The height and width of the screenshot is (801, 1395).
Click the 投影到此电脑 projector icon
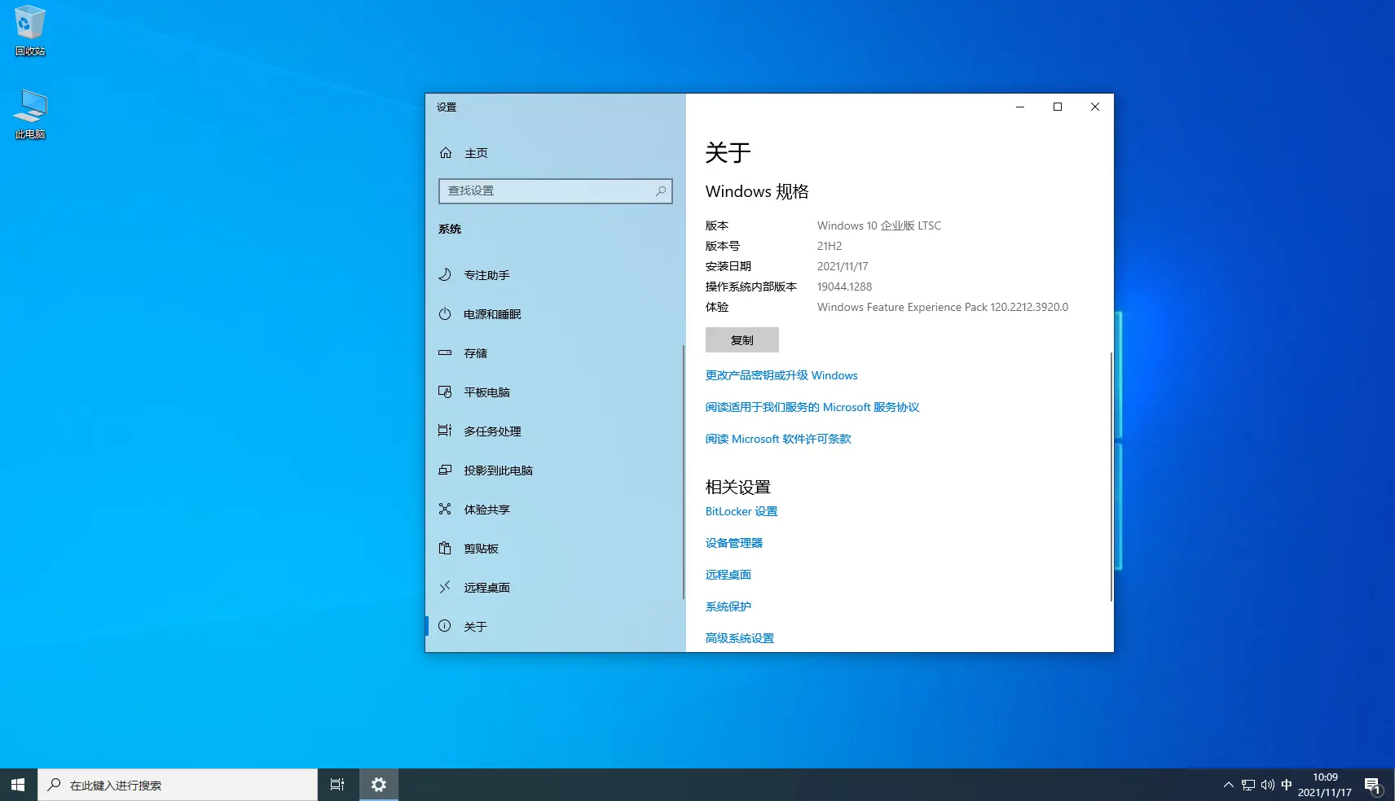coord(445,470)
